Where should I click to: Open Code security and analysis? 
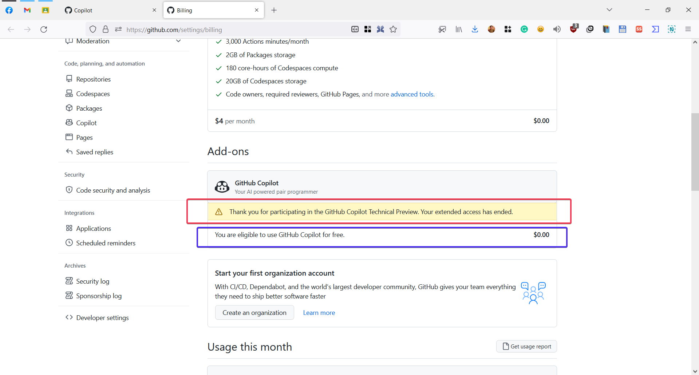coord(113,190)
